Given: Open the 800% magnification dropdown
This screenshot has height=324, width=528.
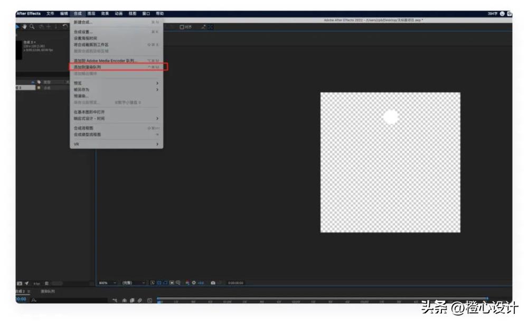Looking at the screenshot, I should pos(107,283).
